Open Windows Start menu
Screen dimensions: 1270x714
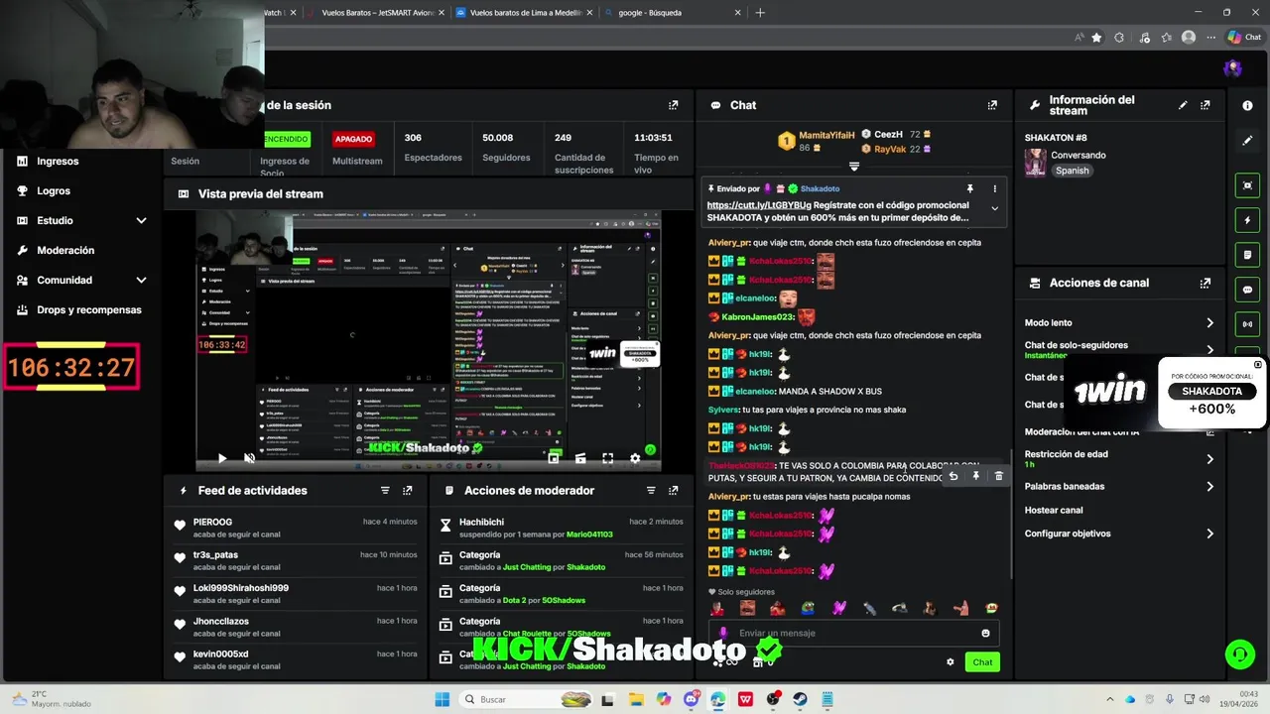[x=442, y=699]
